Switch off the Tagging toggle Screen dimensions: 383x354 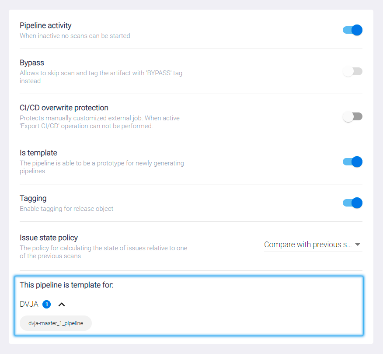[x=352, y=203]
